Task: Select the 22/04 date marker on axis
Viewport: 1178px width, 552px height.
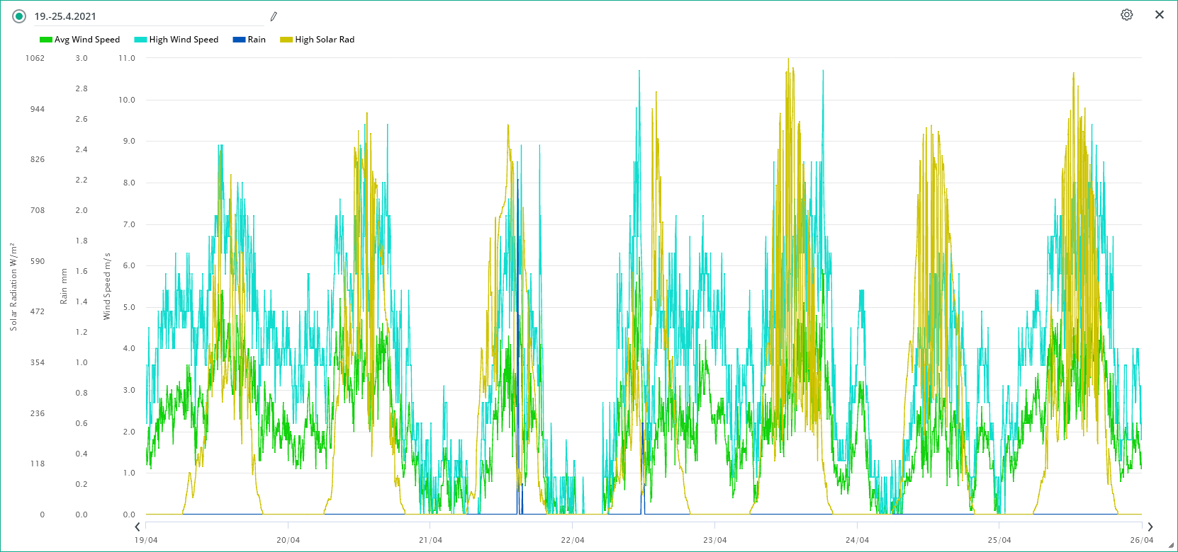Action: coord(573,540)
